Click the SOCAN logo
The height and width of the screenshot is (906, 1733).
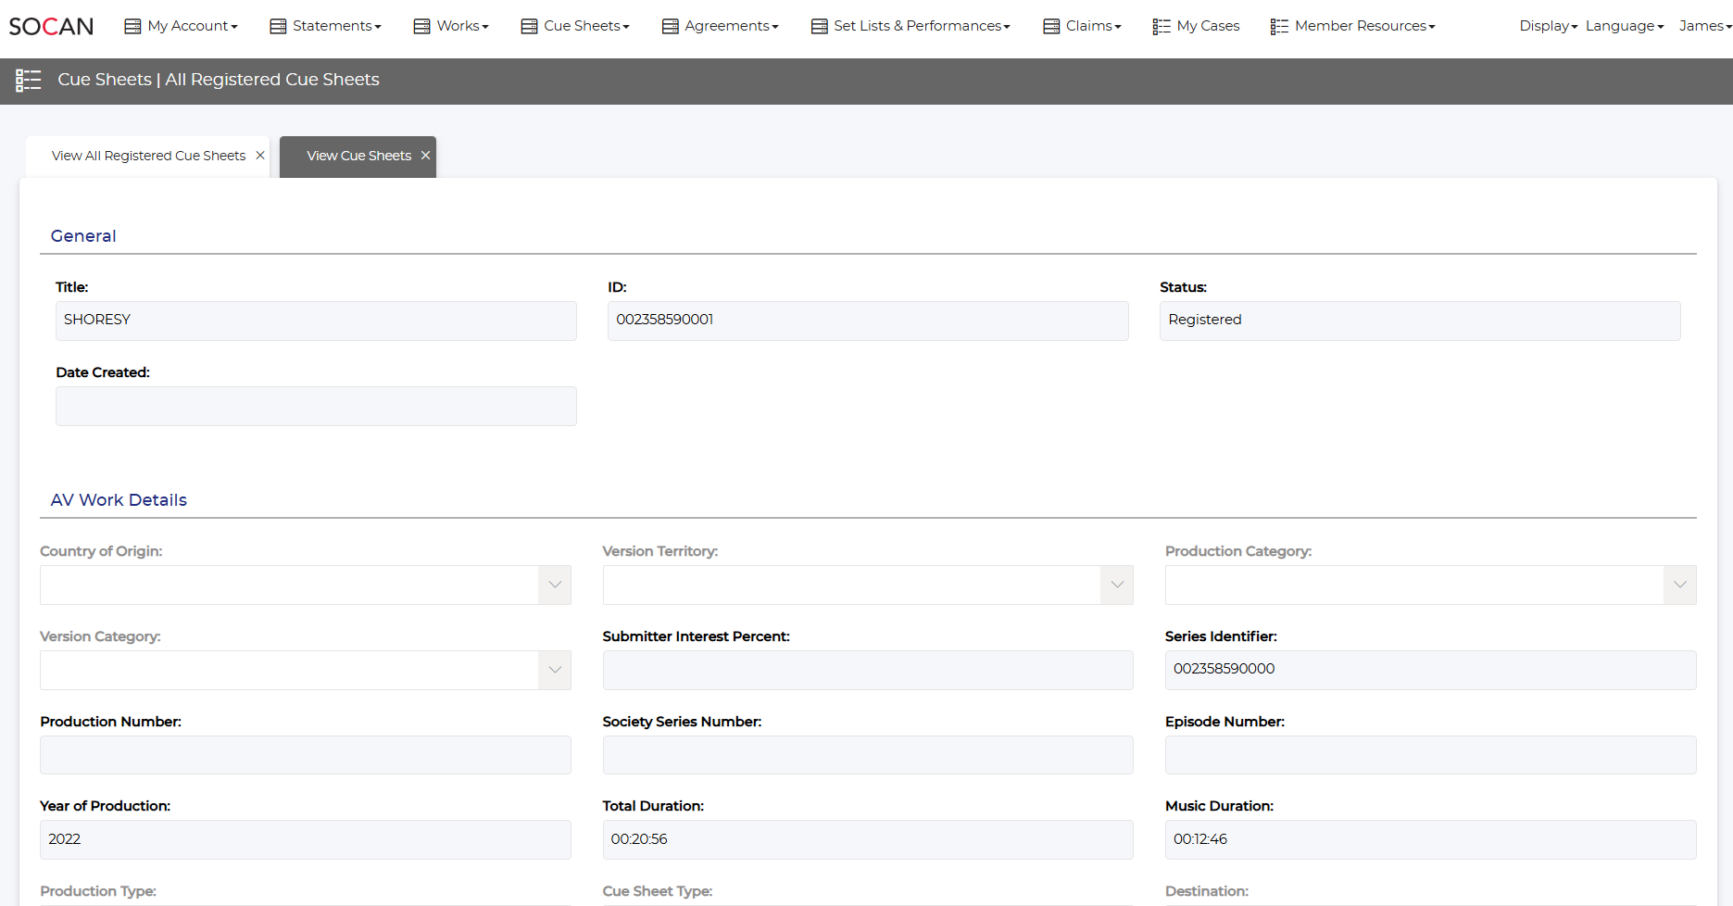coord(51,26)
